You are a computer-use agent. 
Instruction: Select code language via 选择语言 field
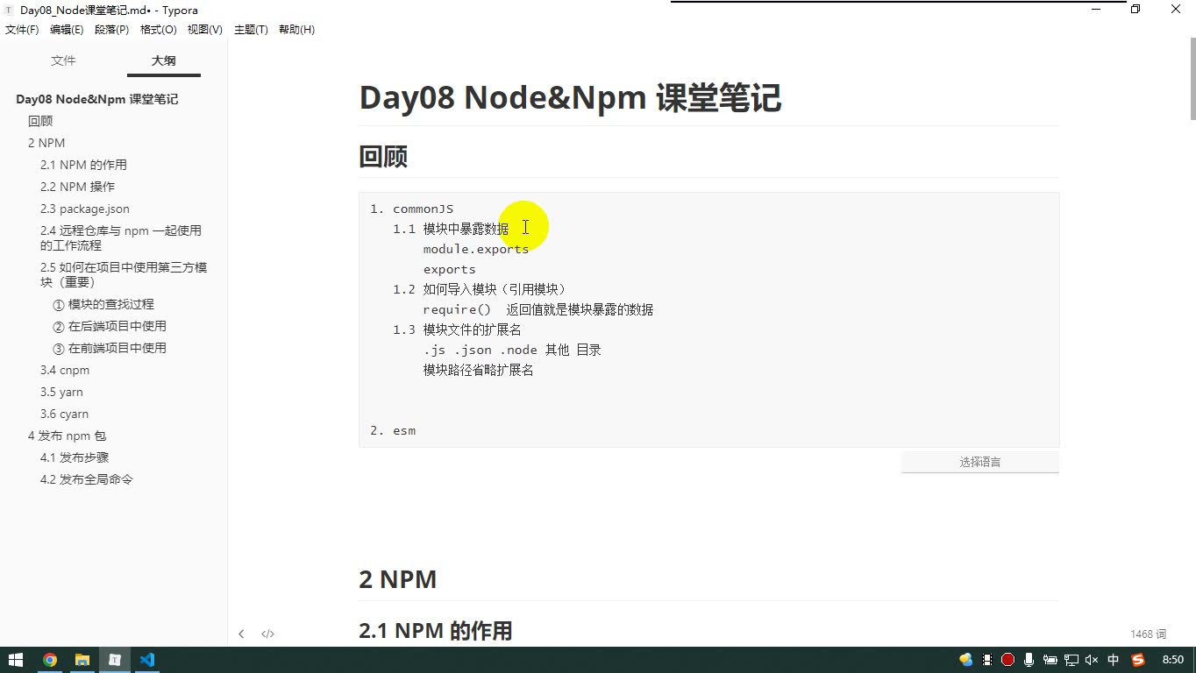[x=980, y=462]
